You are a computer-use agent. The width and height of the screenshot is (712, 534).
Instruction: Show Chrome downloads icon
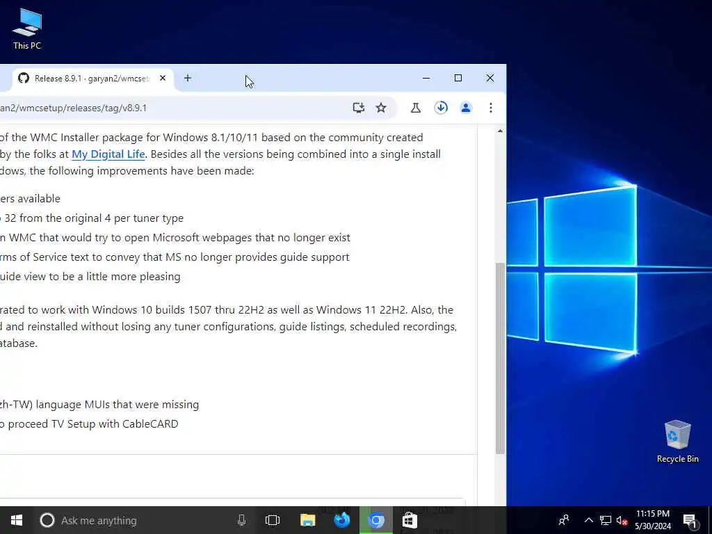click(x=441, y=108)
